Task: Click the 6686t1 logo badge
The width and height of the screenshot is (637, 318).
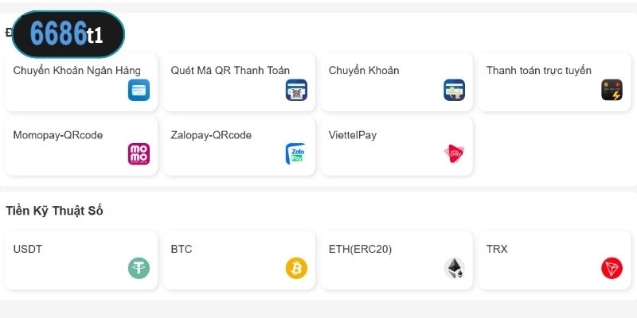Action: tap(68, 34)
